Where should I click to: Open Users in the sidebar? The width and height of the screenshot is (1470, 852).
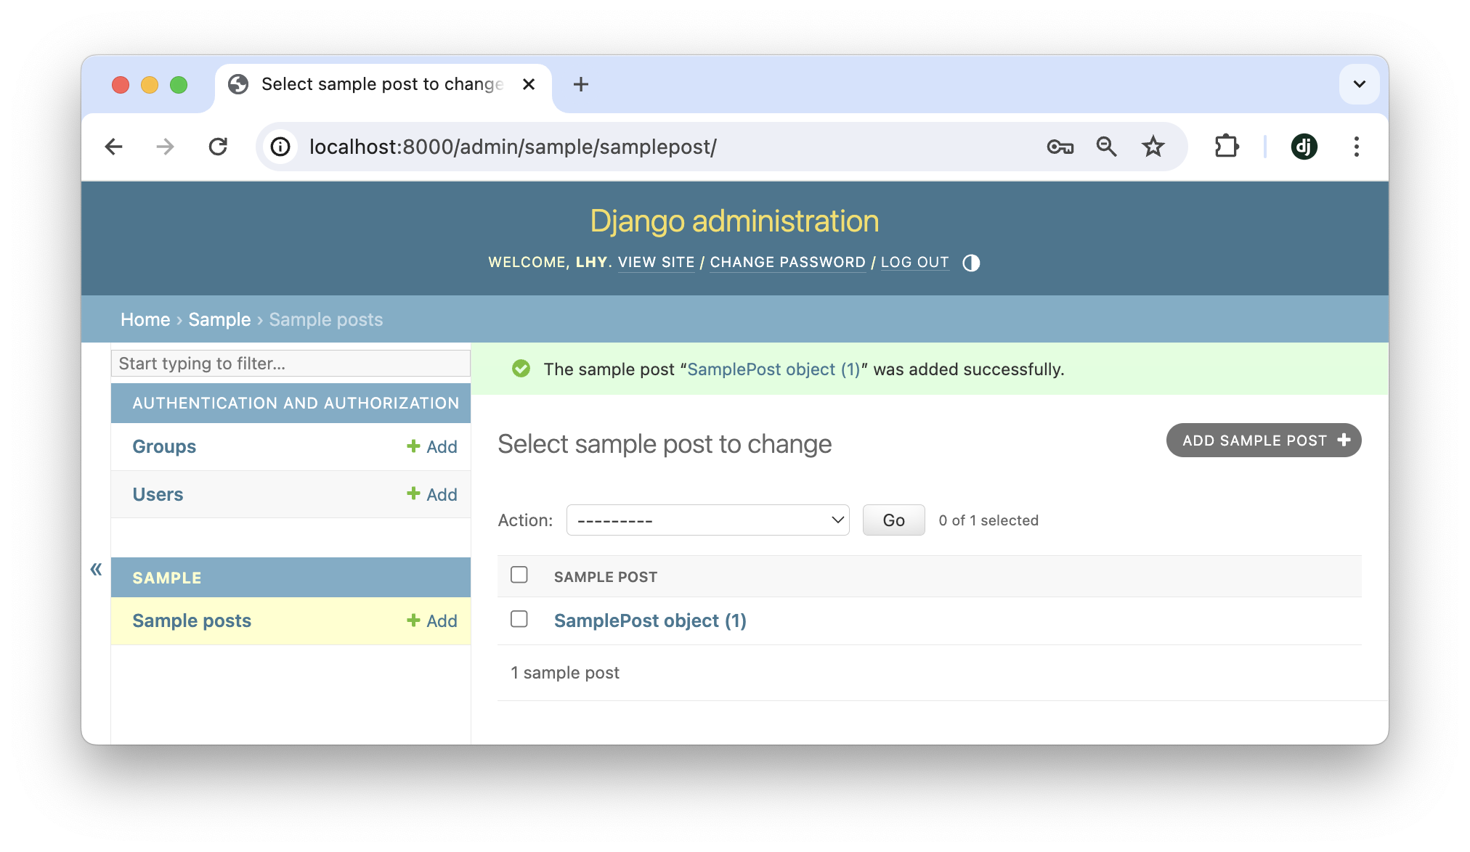[158, 494]
